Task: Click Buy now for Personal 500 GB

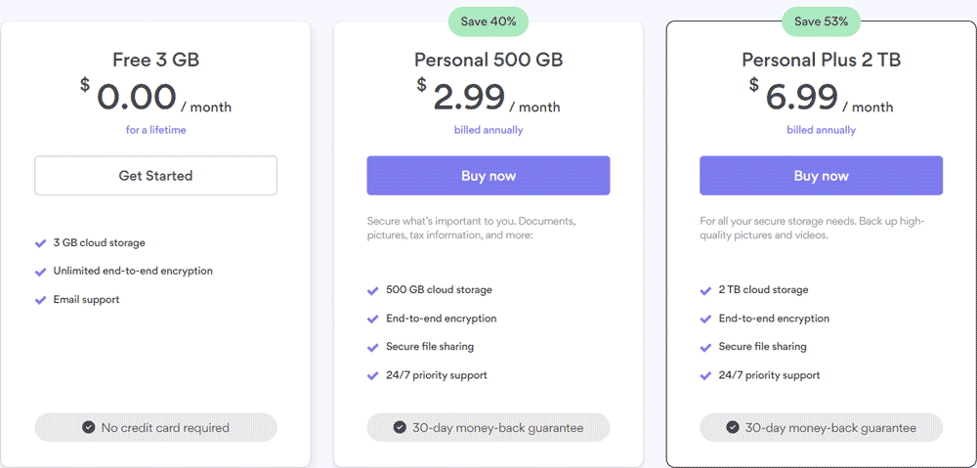Action: tap(488, 176)
